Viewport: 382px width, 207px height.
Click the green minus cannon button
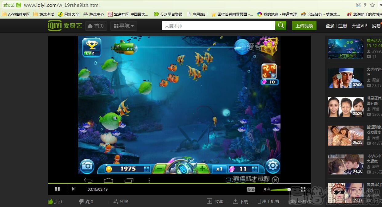click(159, 168)
